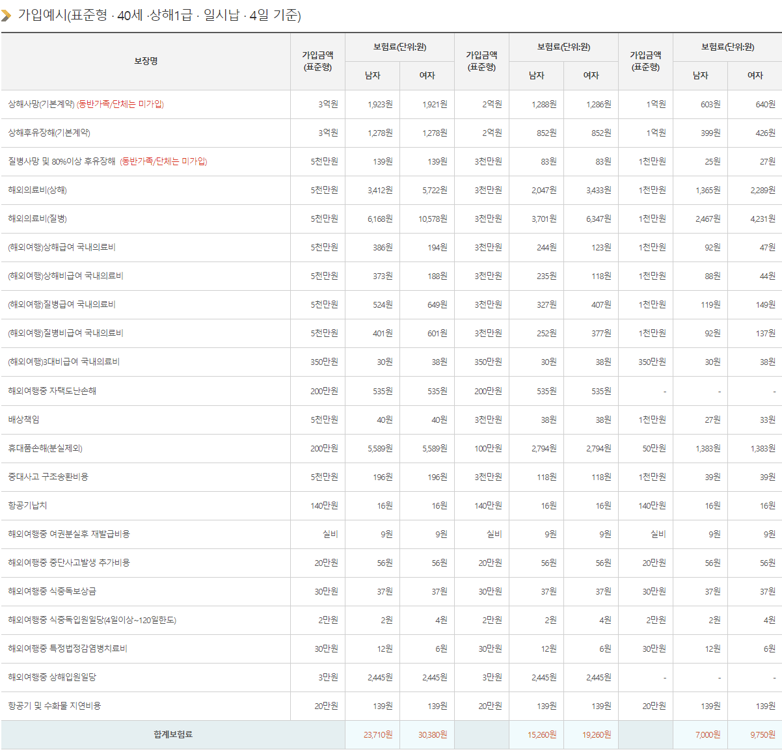
Task: Click the 19,260원 total premium value
Action: coord(597,735)
